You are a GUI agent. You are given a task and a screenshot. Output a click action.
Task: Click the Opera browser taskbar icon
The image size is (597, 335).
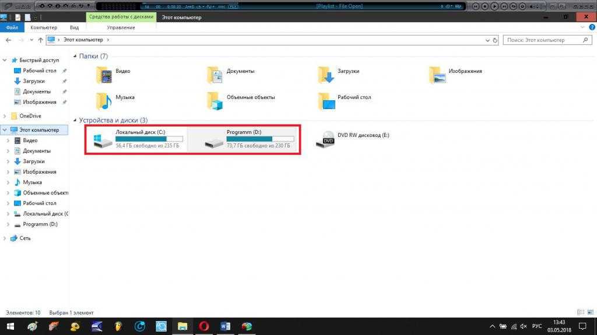point(204,326)
